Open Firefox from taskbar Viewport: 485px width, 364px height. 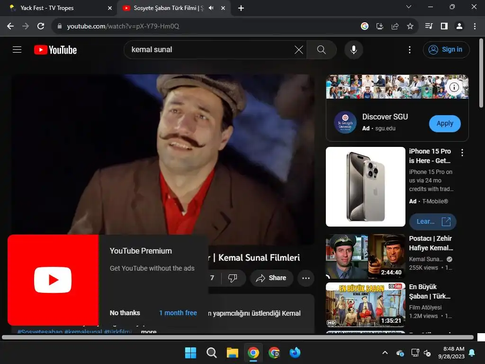pyautogui.click(x=295, y=353)
